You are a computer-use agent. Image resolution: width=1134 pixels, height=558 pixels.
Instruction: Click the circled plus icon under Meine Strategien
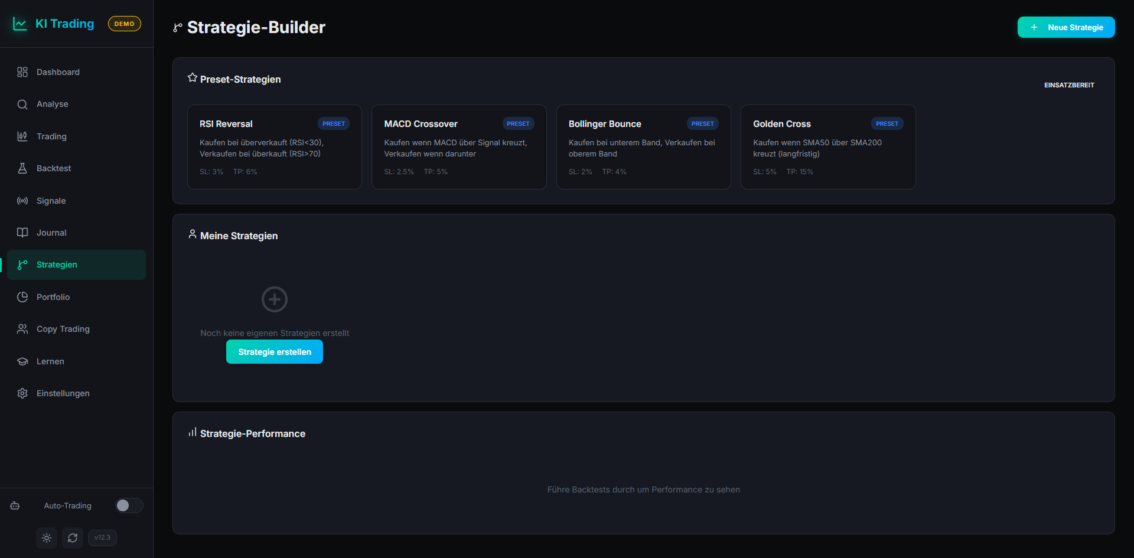click(x=275, y=299)
